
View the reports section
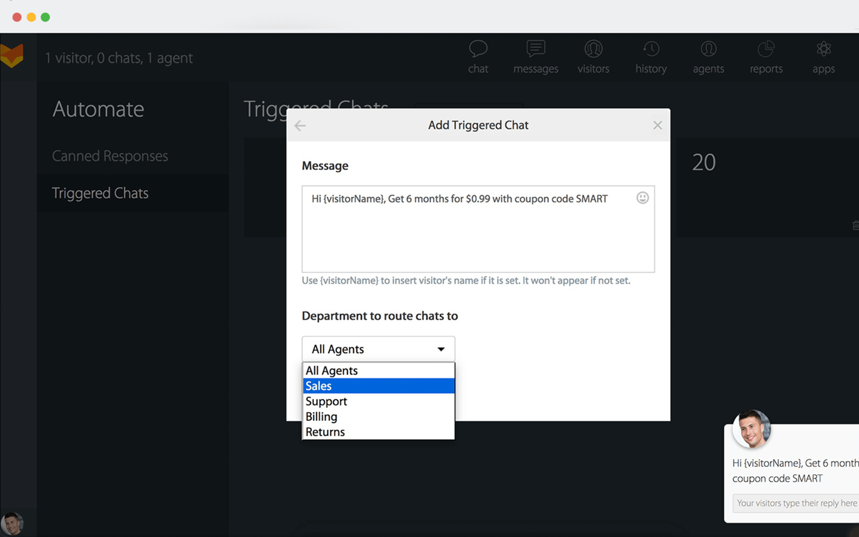click(766, 57)
